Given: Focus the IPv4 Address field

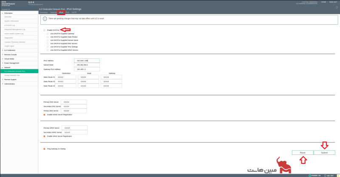Looking at the screenshot, I should click(x=87, y=60).
